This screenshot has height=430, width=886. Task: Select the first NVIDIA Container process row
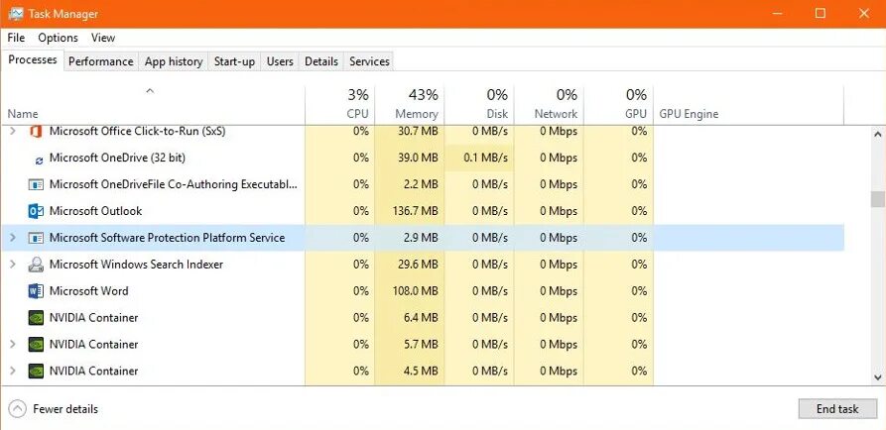tap(93, 318)
